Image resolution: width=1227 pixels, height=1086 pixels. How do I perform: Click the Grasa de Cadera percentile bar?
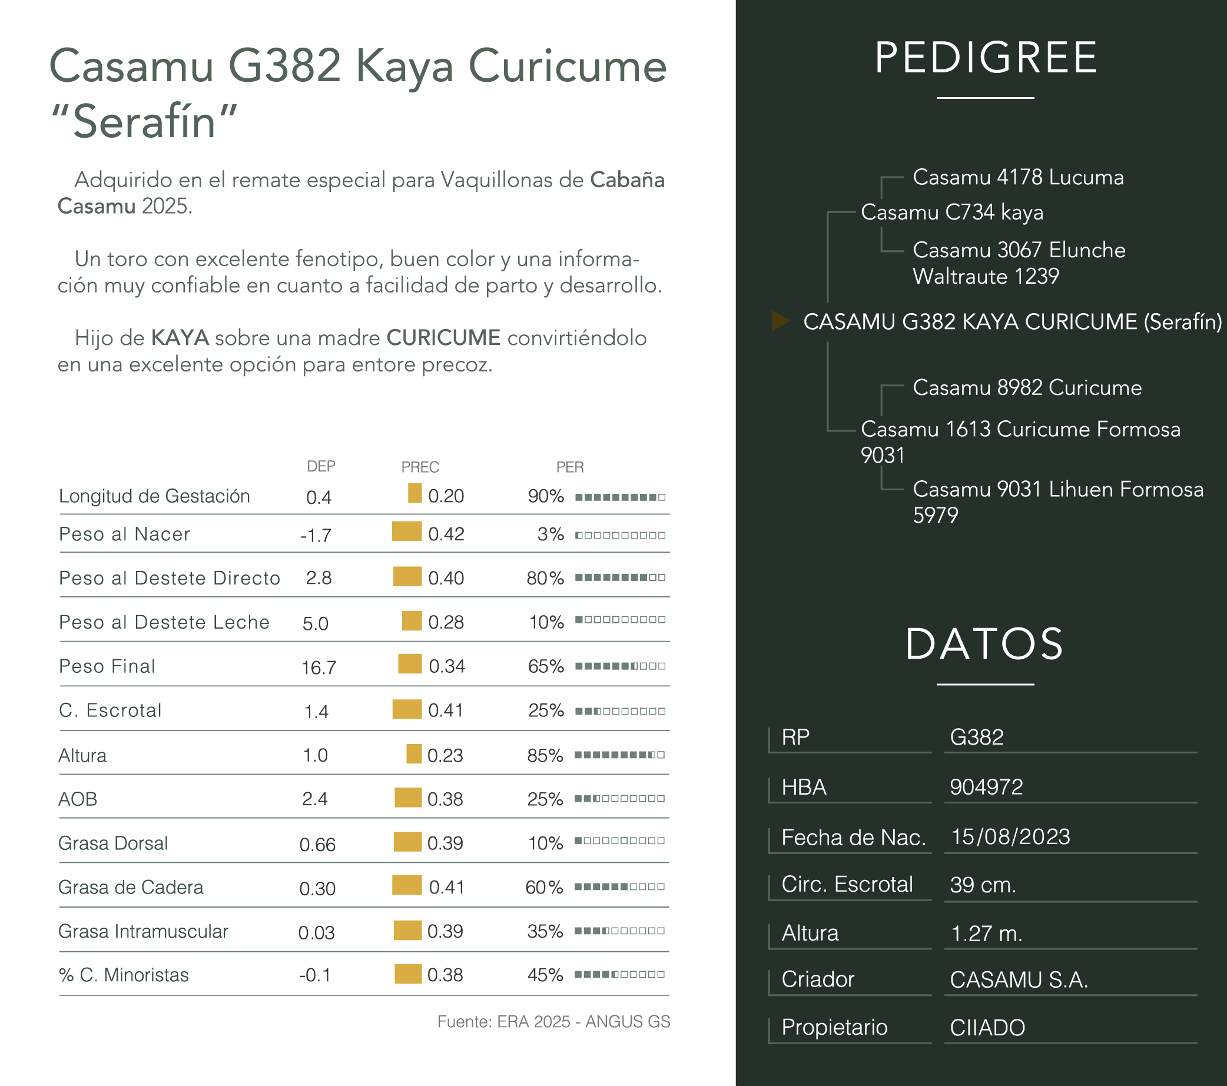[x=619, y=886]
